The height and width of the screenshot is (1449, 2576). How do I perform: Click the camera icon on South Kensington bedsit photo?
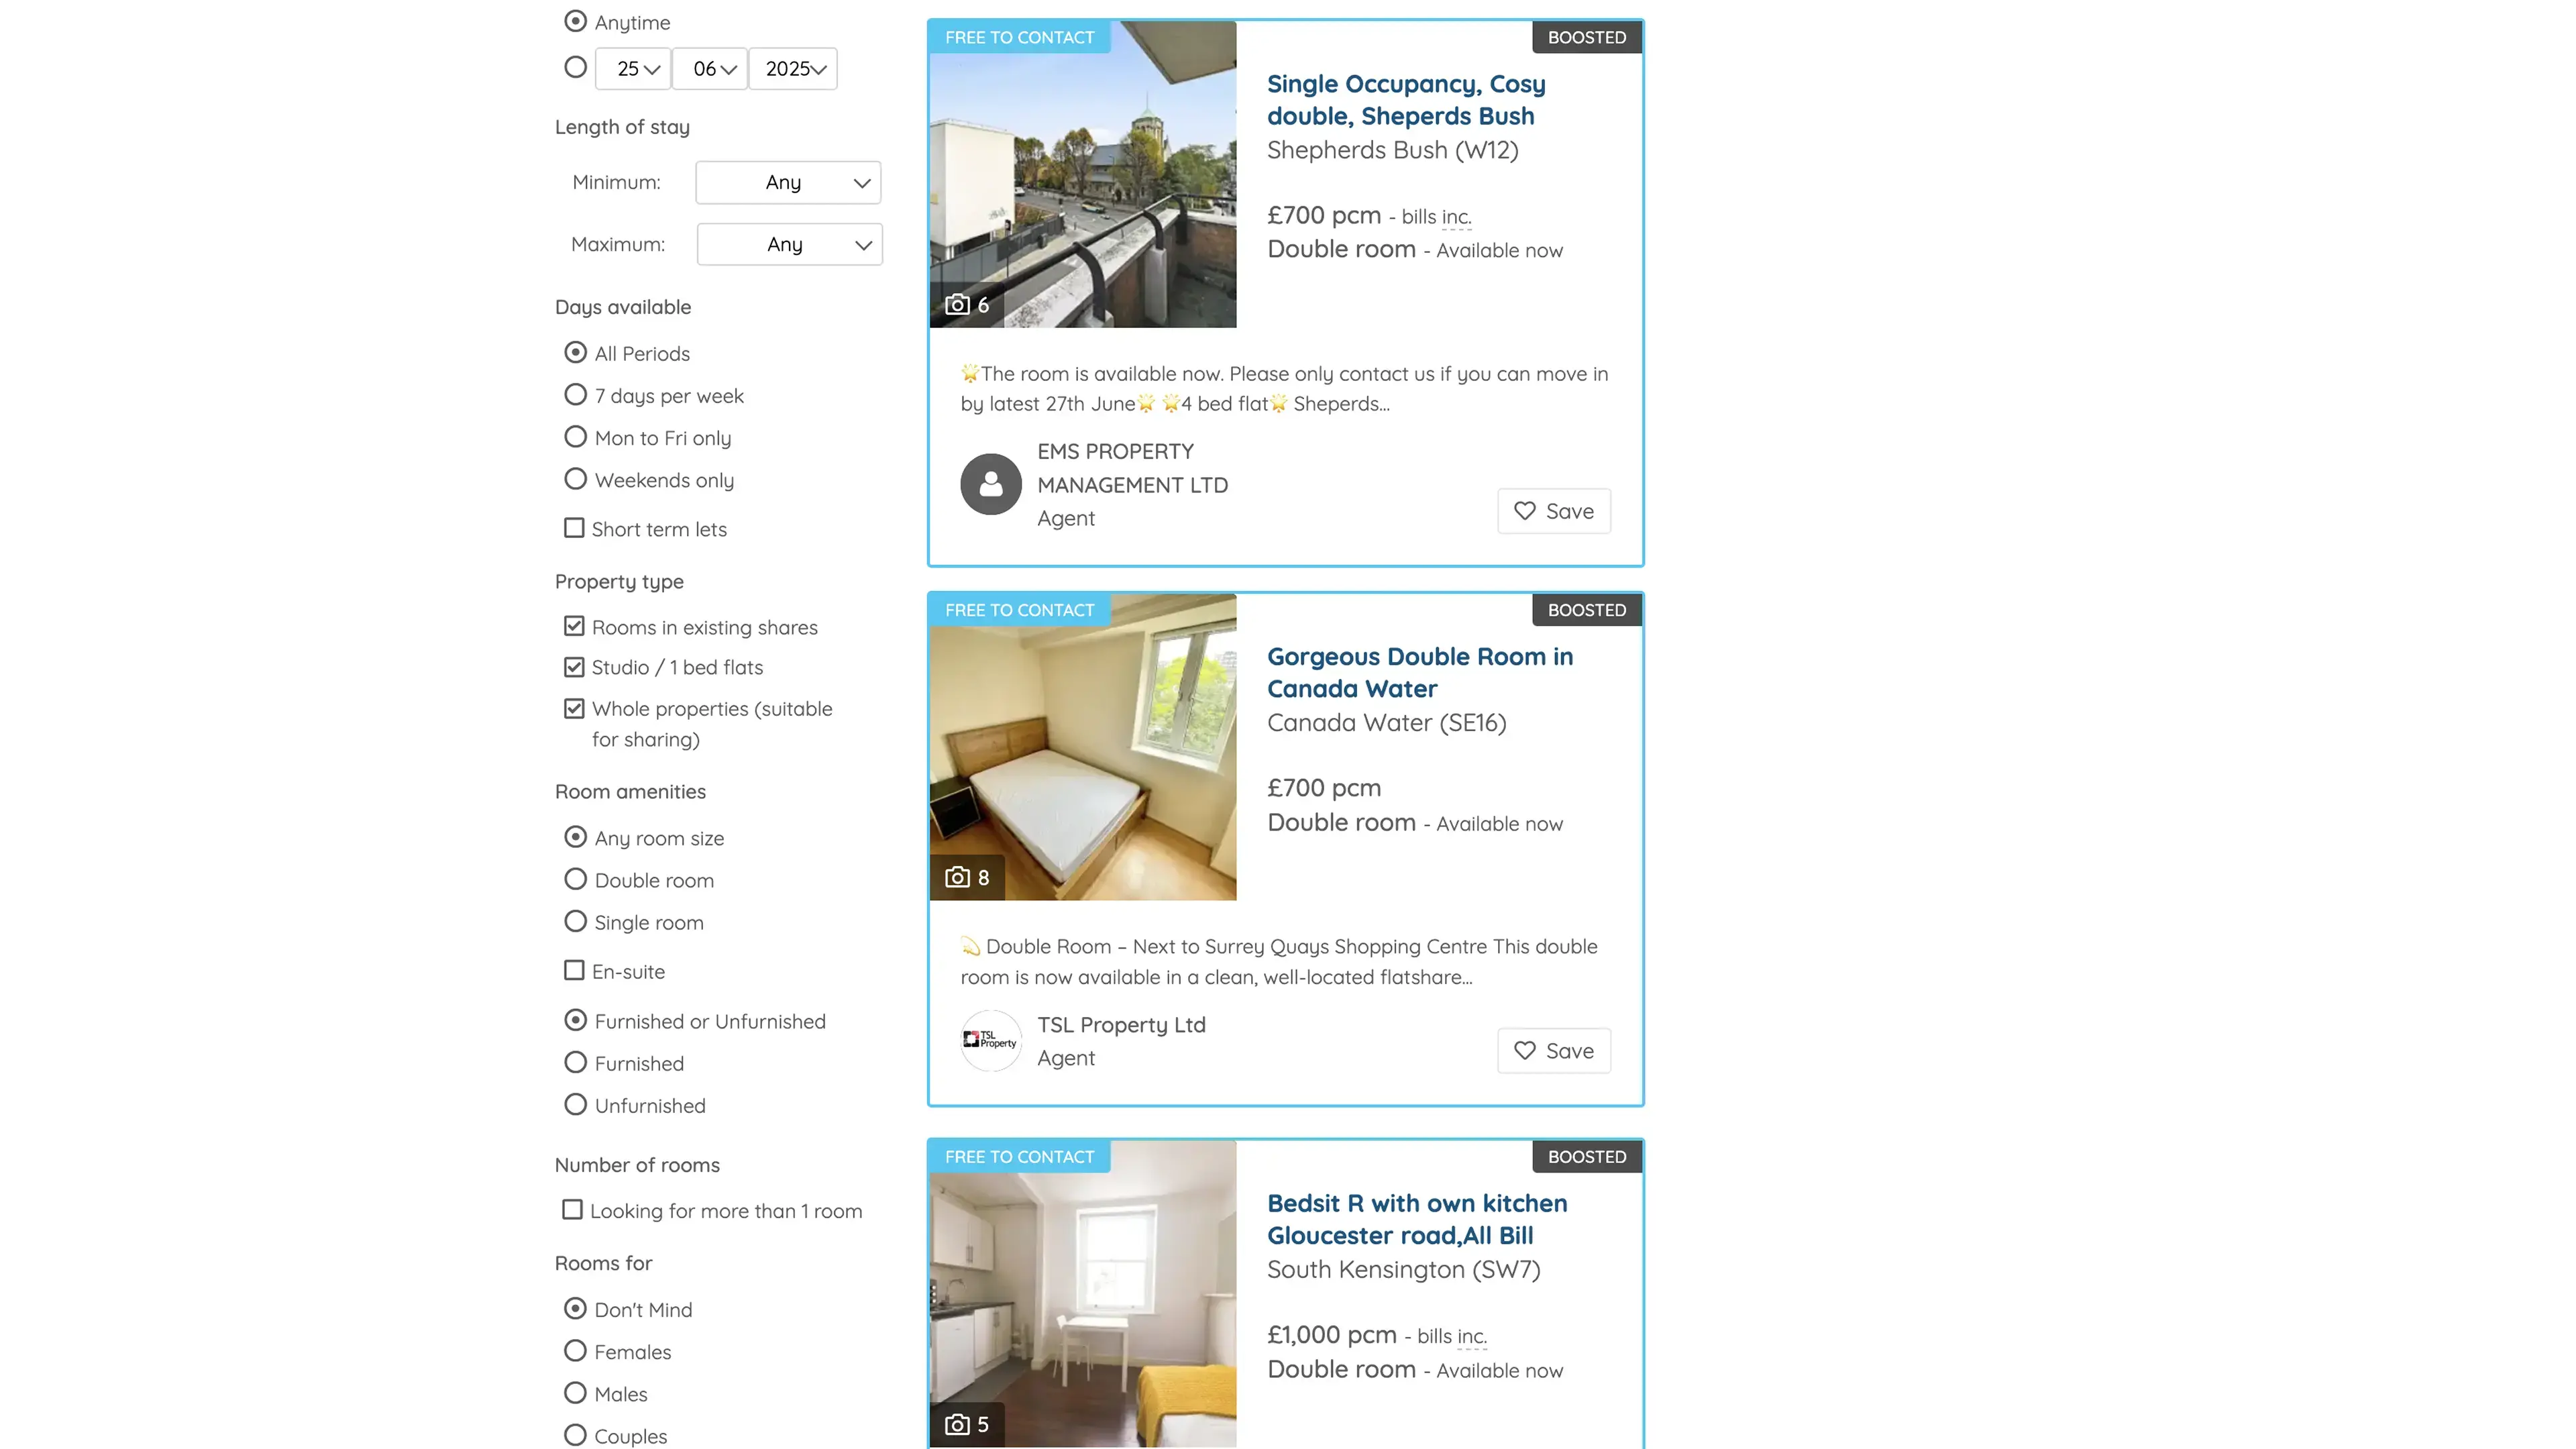click(x=958, y=1424)
